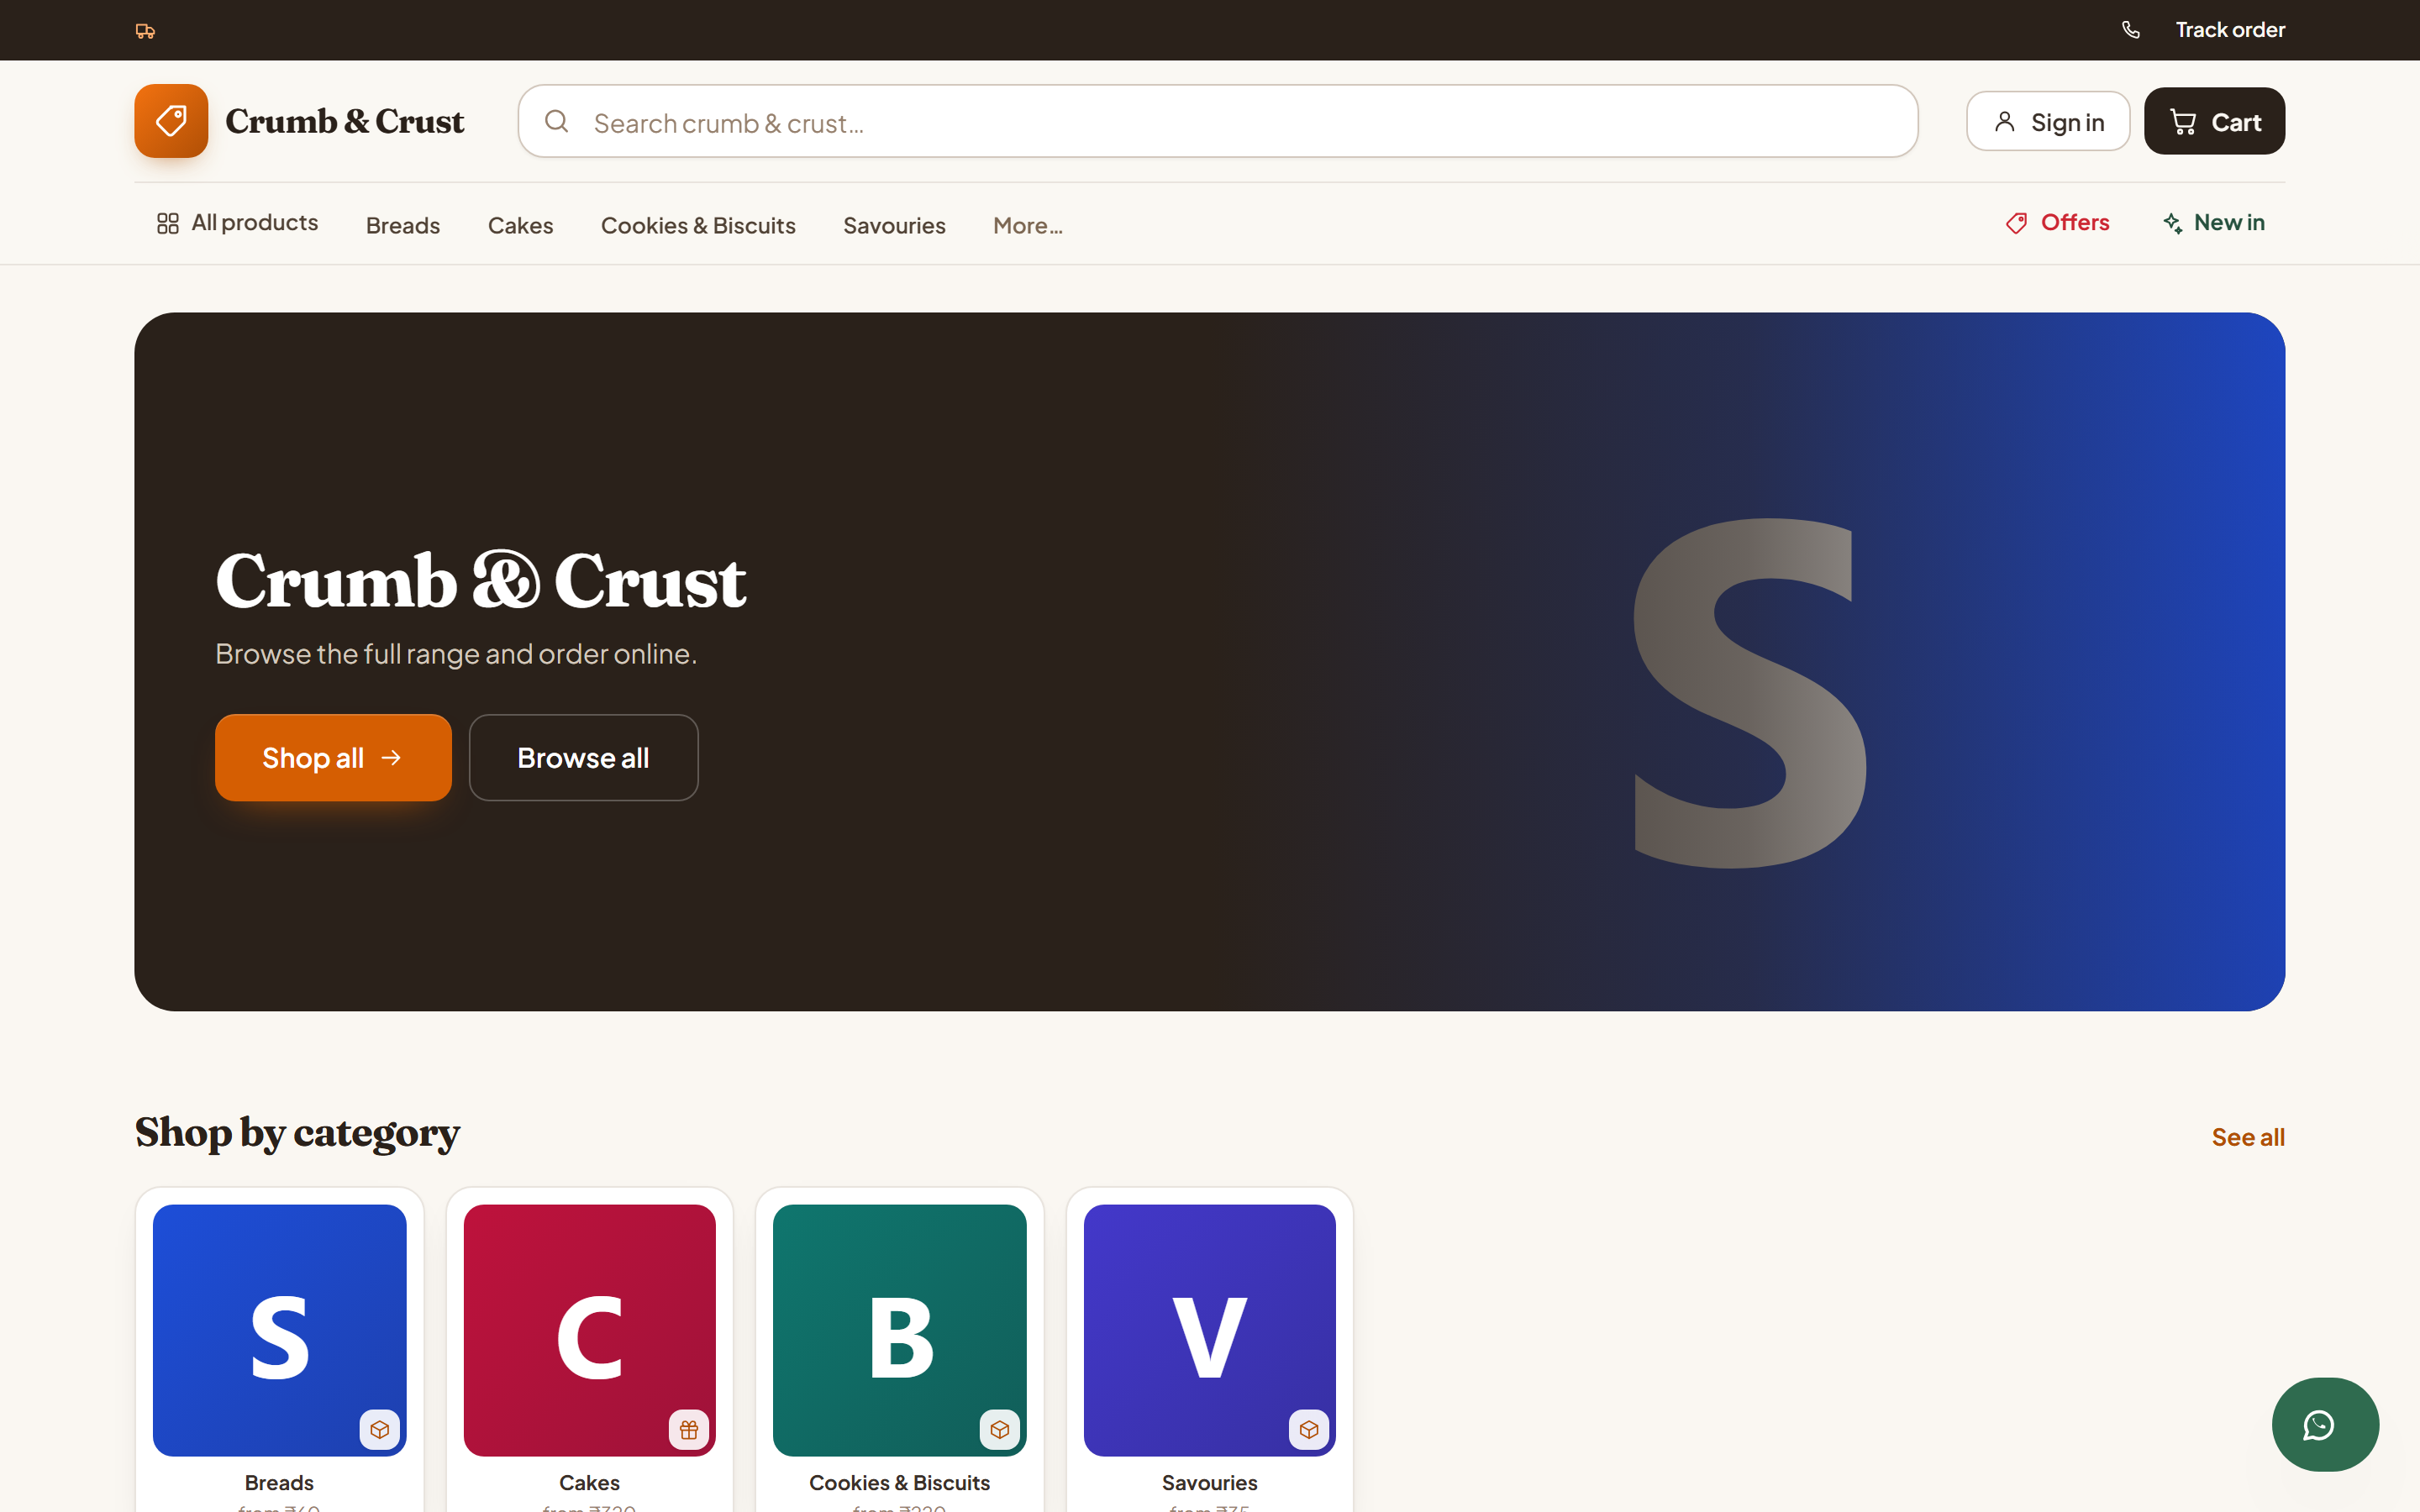2420x1512 pixels.
Task: Open the Cakes category thumbnail
Action: [589, 1330]
